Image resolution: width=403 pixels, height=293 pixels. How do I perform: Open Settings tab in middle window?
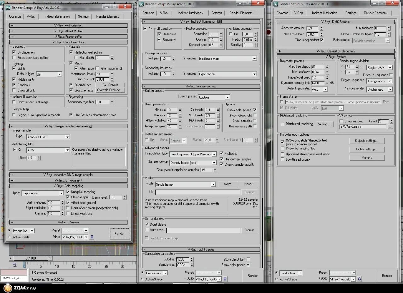[x=217, y=13]
